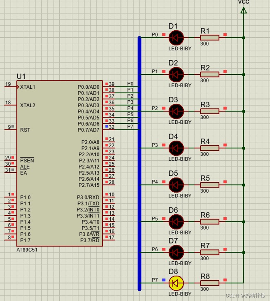This screenshot has height=301, width=270.
Task: Select resistor R5 body
Action: click(210, 185)
